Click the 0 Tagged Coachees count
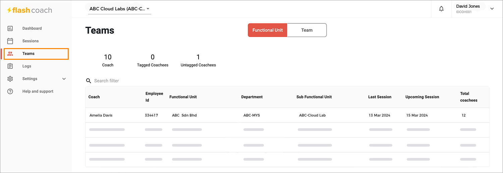Image resolution: width=503 pixels, height=173 pixels. pyautogui.click(x=153, y=60)
